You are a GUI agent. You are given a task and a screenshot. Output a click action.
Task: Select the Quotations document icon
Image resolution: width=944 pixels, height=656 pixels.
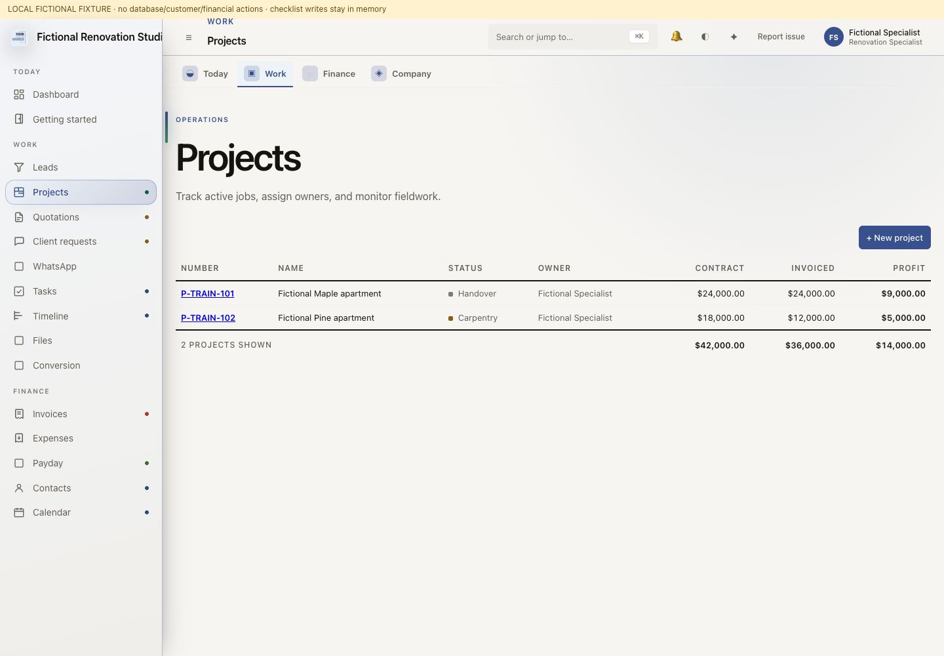pyautogui.click(x=19, y=217)
